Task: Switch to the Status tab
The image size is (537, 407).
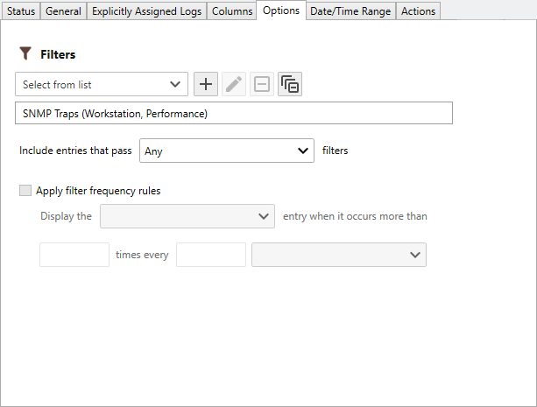Action: (x=21, y=11)
